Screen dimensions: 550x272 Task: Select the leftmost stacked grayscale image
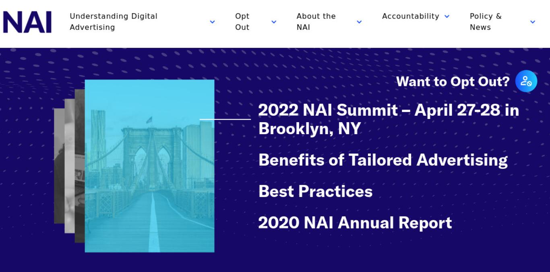coord(59,166)
